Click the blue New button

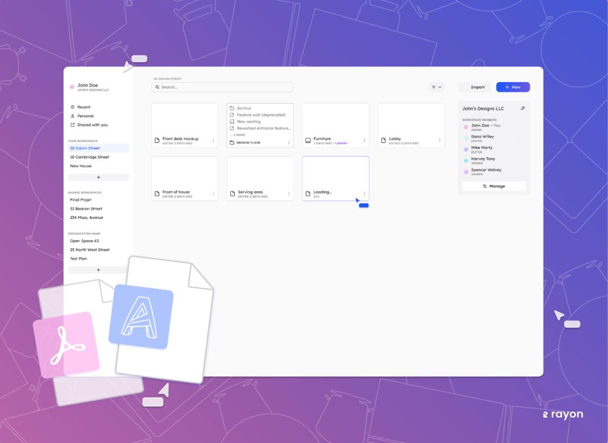513,87
